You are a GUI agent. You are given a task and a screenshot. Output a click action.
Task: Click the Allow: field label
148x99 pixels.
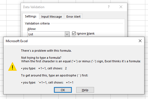click(x=32, y=29)
